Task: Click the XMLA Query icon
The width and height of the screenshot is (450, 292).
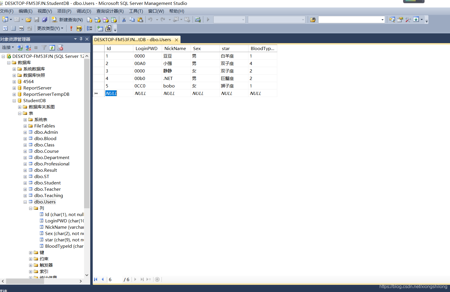Action: click(x=114, y=20)
